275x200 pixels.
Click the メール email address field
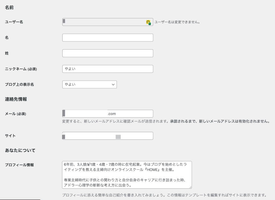pyautogui.click(x=107, y=113)
